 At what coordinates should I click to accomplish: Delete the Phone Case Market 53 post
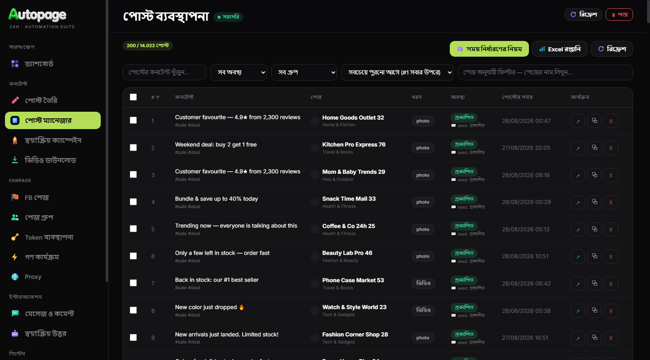point(611,284)
